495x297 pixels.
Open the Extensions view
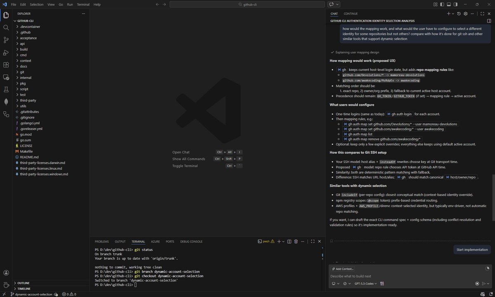point(6,65)
